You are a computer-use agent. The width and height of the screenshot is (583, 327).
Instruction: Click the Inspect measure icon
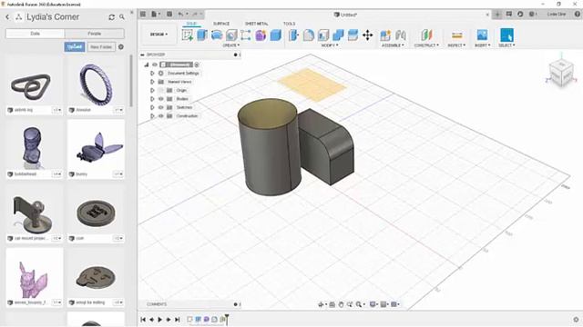[456, 35]
